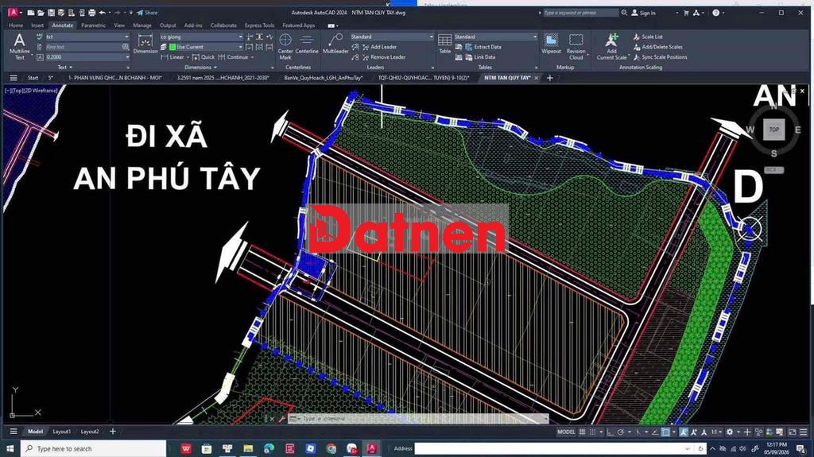The height and width of the screenshot is (457, 814).
Task: Click the Help question mark icon
Action: click(x=716, y=13)
